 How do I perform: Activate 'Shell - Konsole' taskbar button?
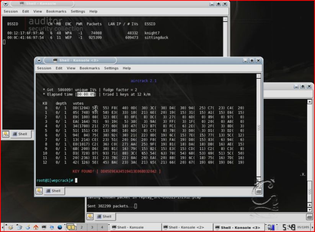(134, 227)
